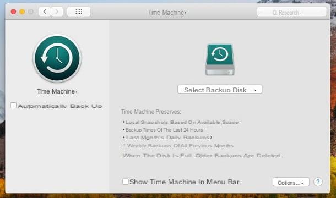The width and height of the screenshot is (336, 198).
Task: Open Select Backup Disk... button
Action: point(220,90)
